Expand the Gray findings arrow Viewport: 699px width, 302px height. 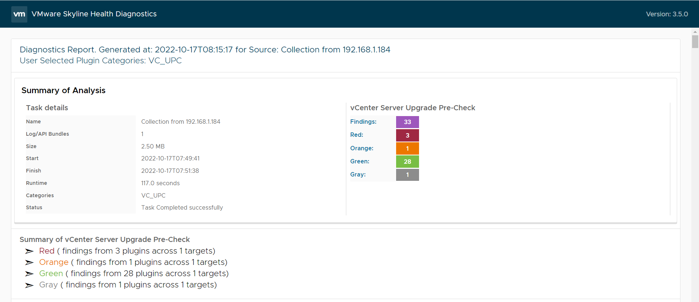coord(29,285)
